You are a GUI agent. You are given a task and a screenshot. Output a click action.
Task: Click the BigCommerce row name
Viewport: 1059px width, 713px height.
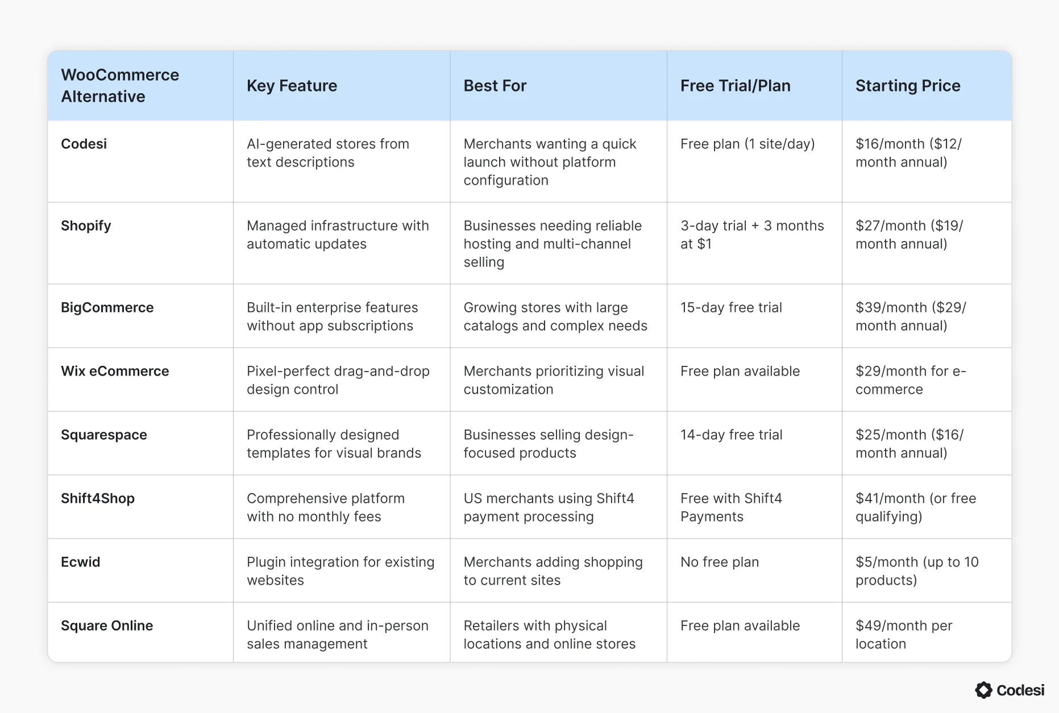point(107,307)
